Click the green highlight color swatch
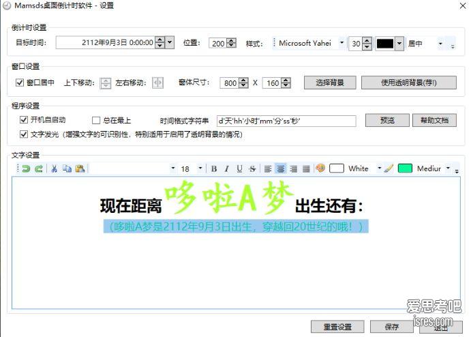The height and width of the screenshot is (337, 471). coord(405,168)
